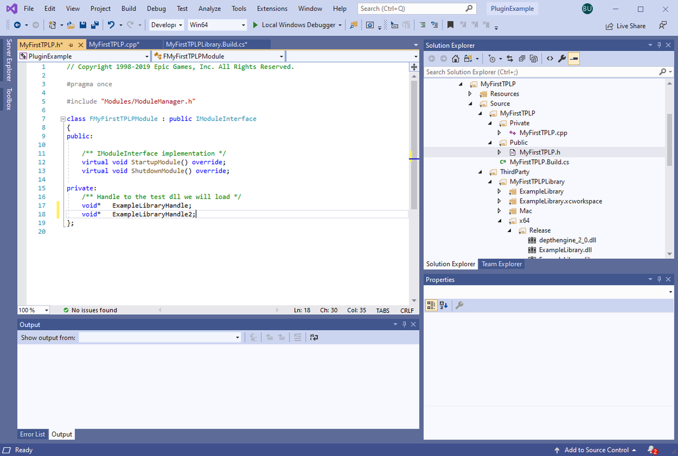Click the Toggle Word Wrap icon in Output
This screenshot has height=456, width=678.
(x=314, y=337)
